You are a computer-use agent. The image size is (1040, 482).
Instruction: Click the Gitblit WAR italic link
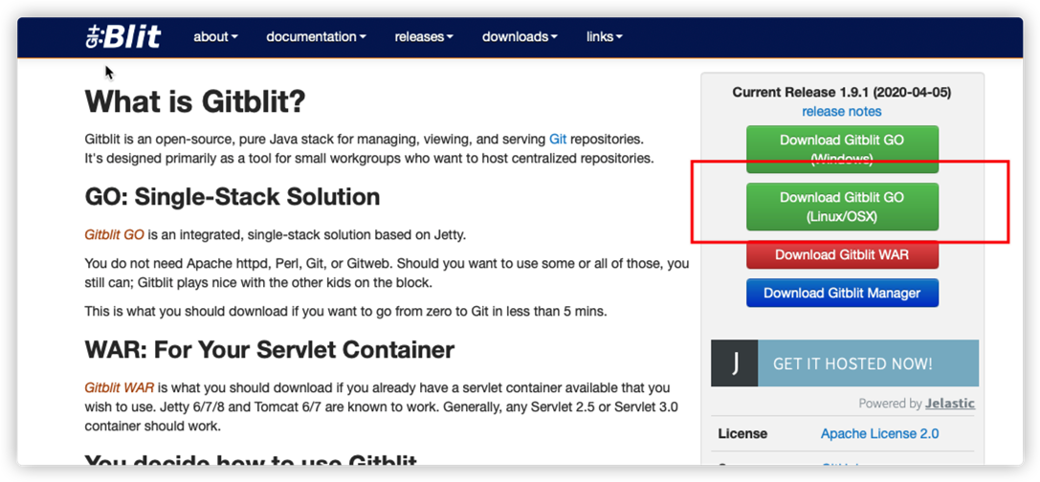click(x=120, y=388)
